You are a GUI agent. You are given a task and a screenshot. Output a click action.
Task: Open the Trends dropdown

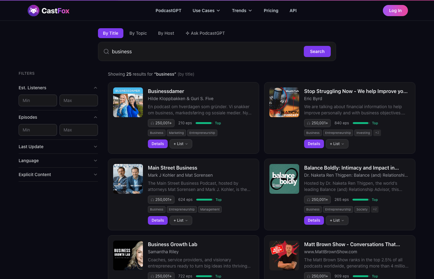pyautogui.click(x=242, y=10)
